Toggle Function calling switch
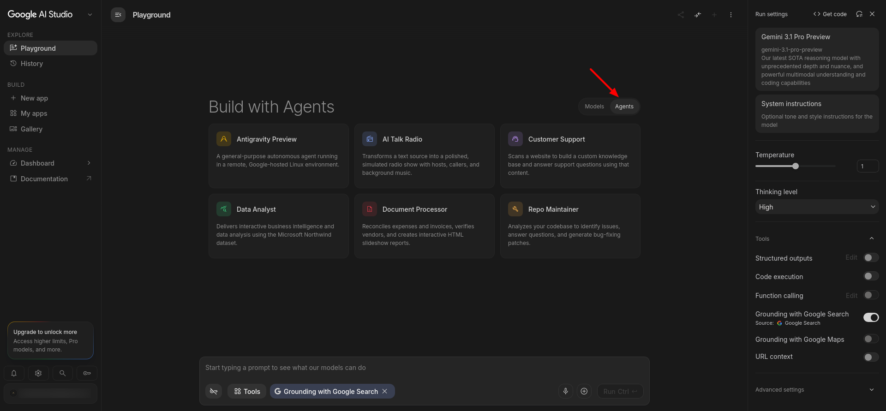This screenshot has height=411, width=886. [871, 295]
